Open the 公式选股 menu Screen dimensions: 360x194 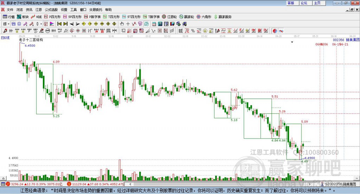tap(51, 10)
